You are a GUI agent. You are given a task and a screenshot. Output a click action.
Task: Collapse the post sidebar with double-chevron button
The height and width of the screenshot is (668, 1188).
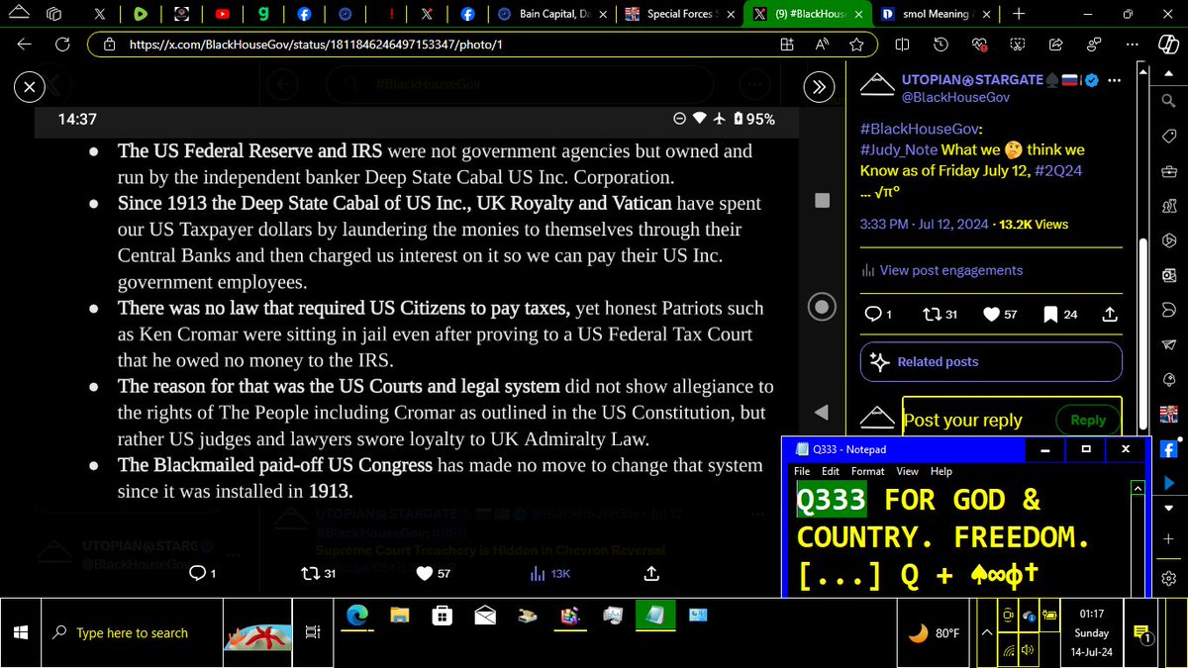818,87
